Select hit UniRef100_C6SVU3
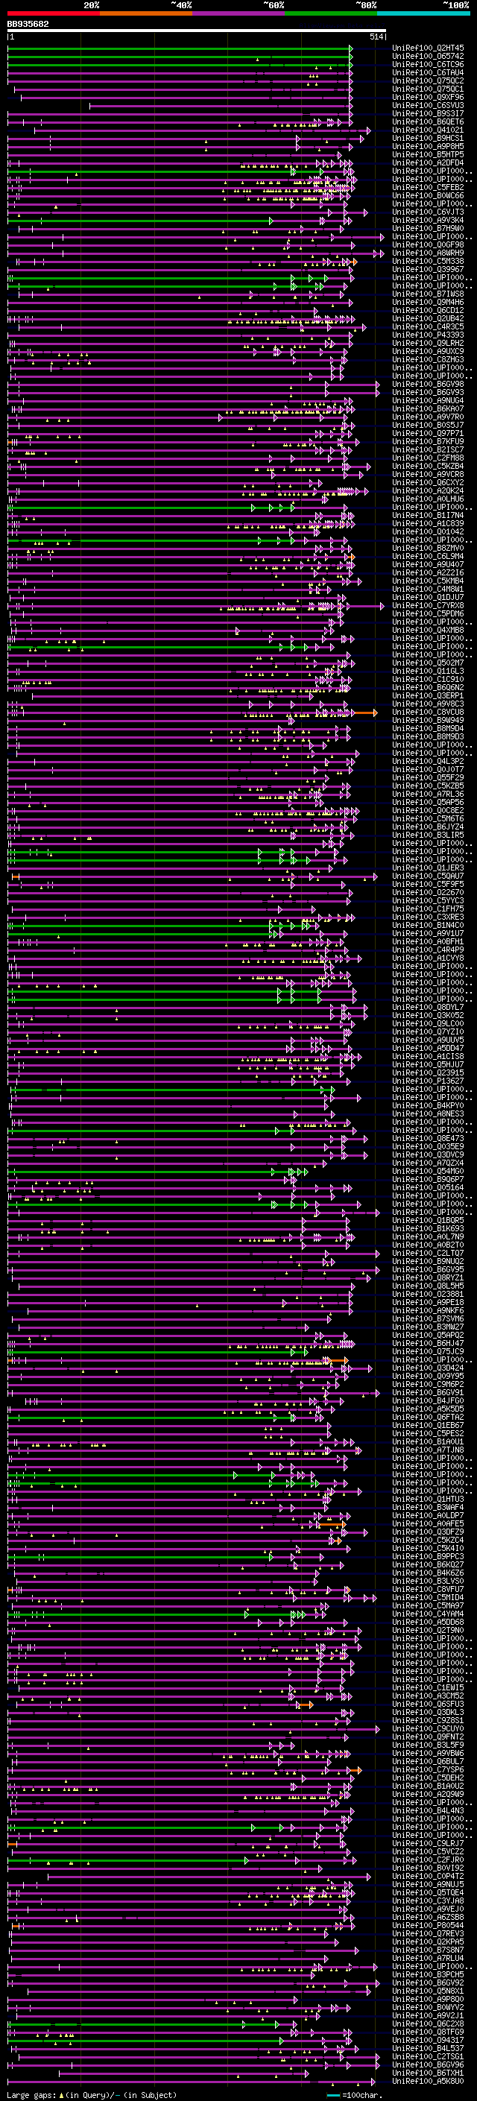 coord(428,105)
